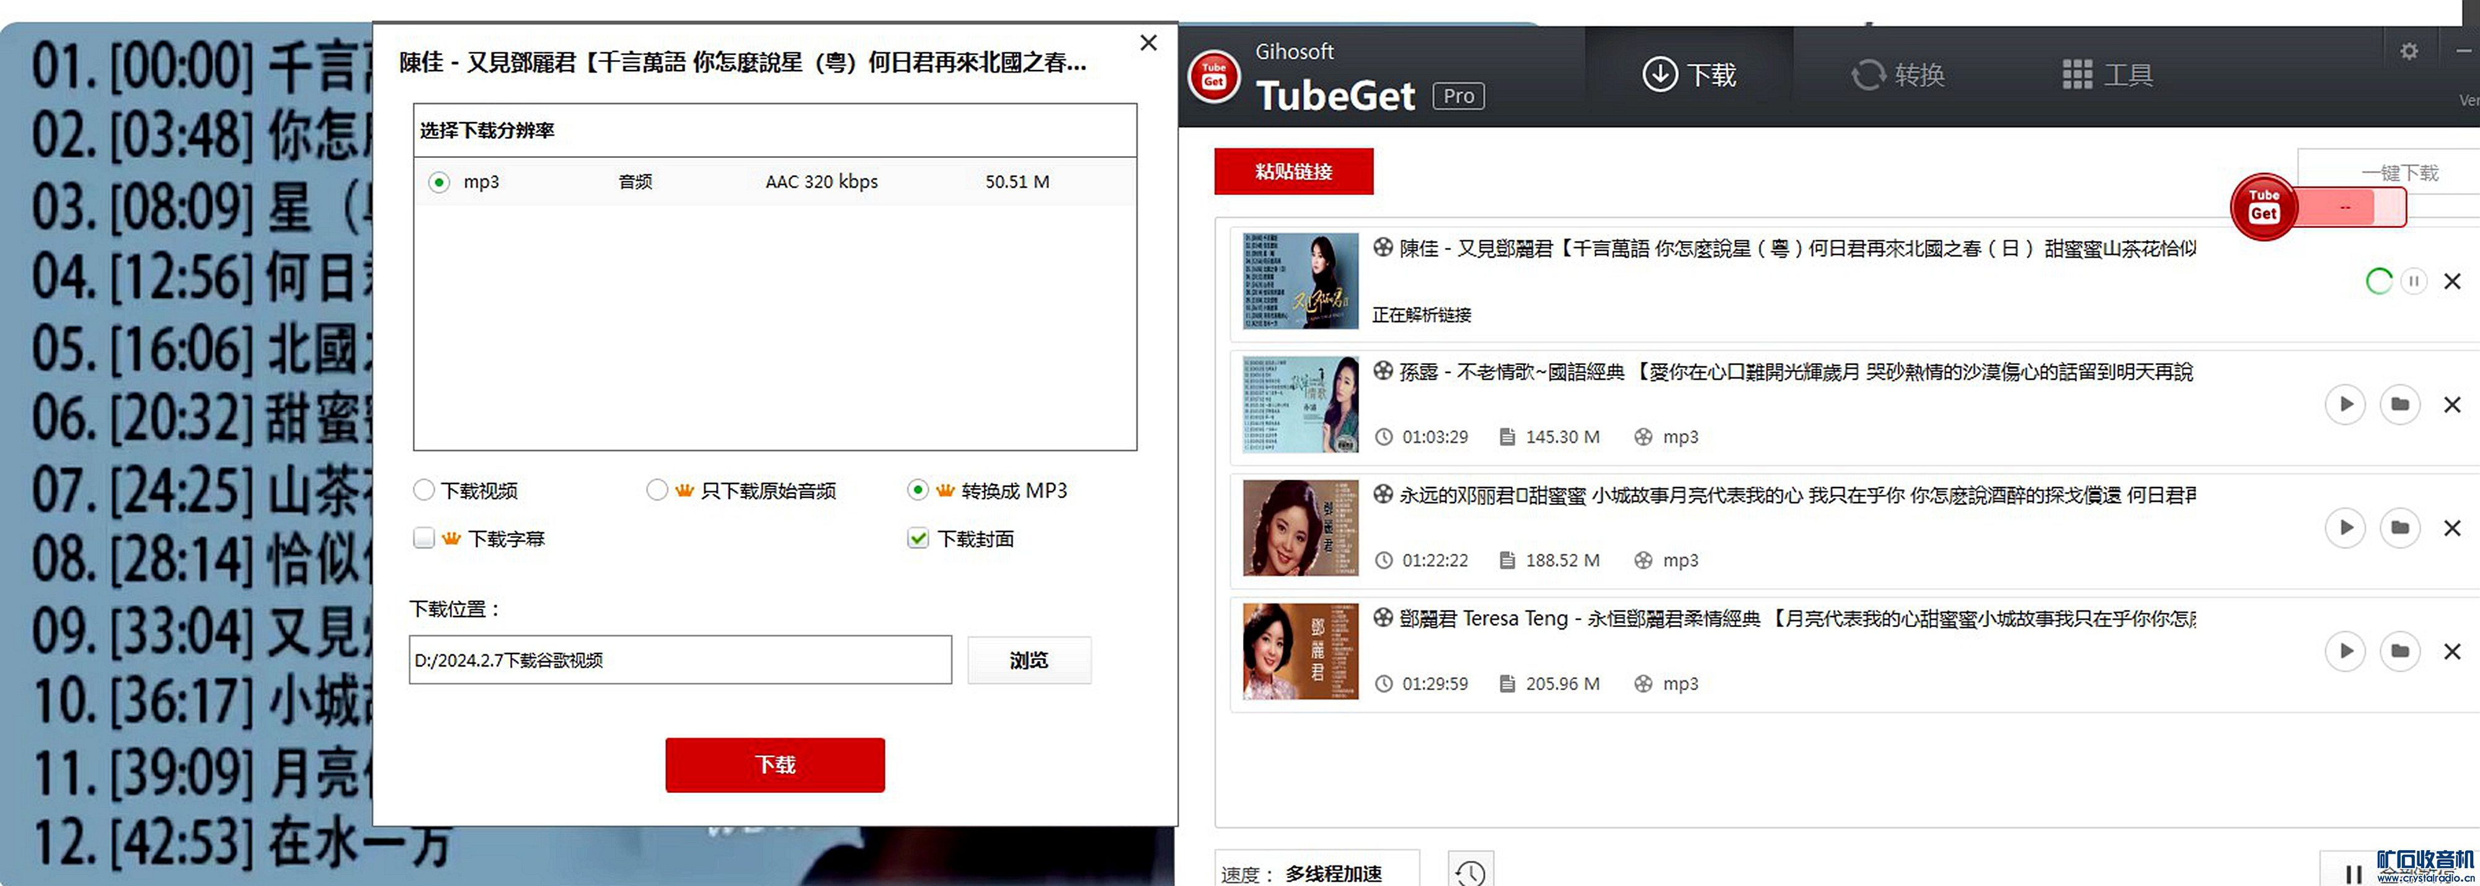The width and height of the screenshot is (2480, 886).
Task: Click the film reel icon beside 陳佳 title
Action: (x=1383, y=247)
